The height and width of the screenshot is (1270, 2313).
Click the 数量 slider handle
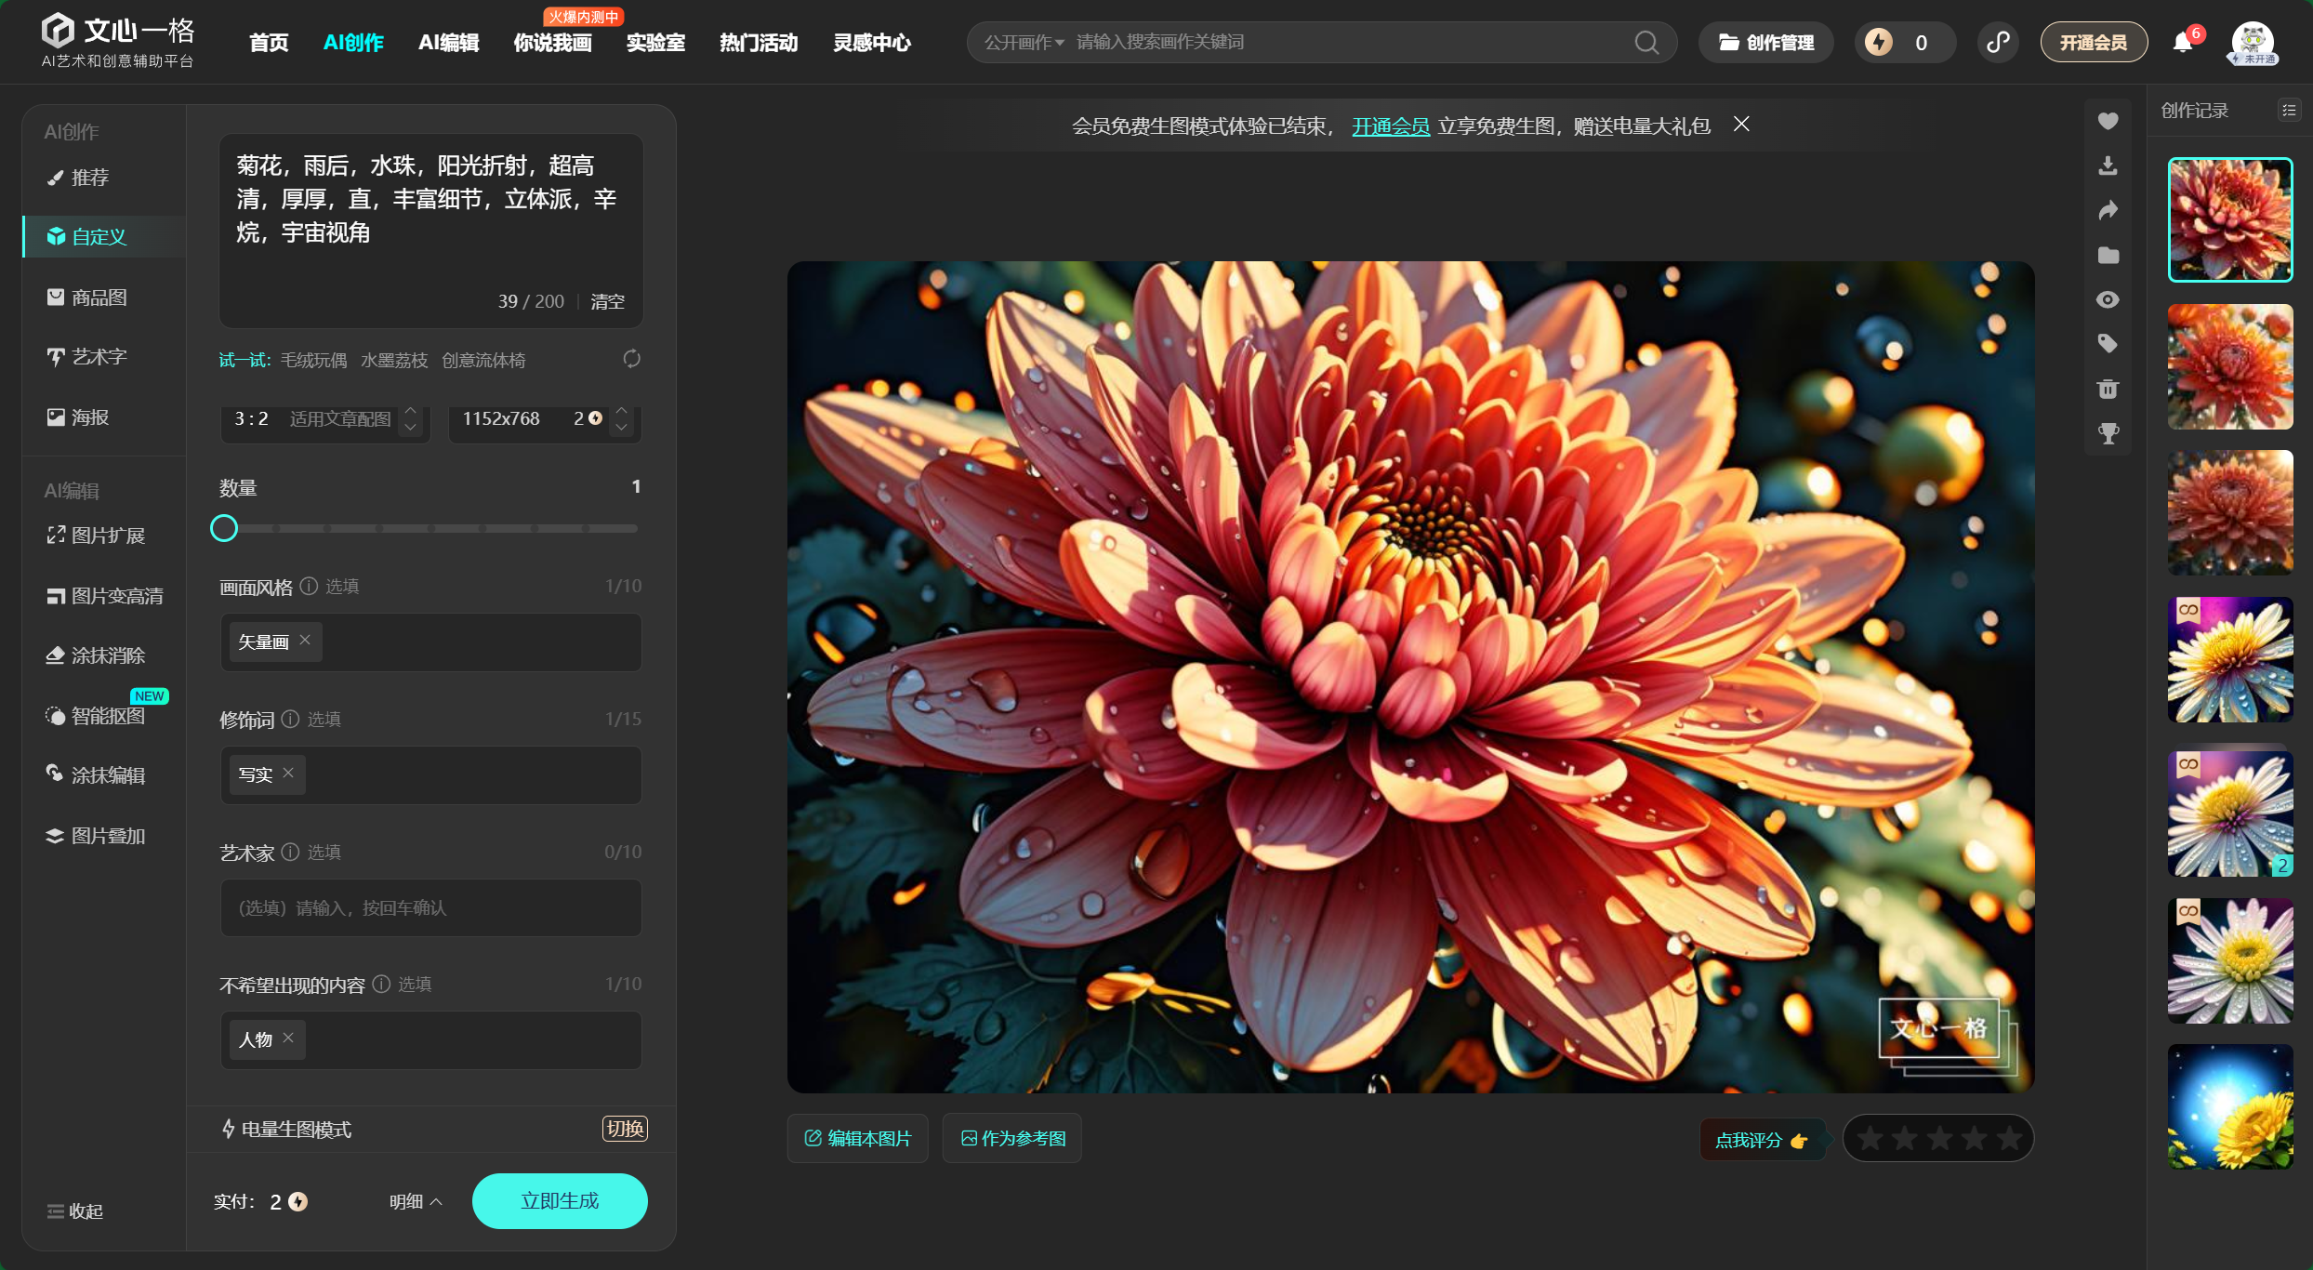pyautogui.click(x=224, y=528)
